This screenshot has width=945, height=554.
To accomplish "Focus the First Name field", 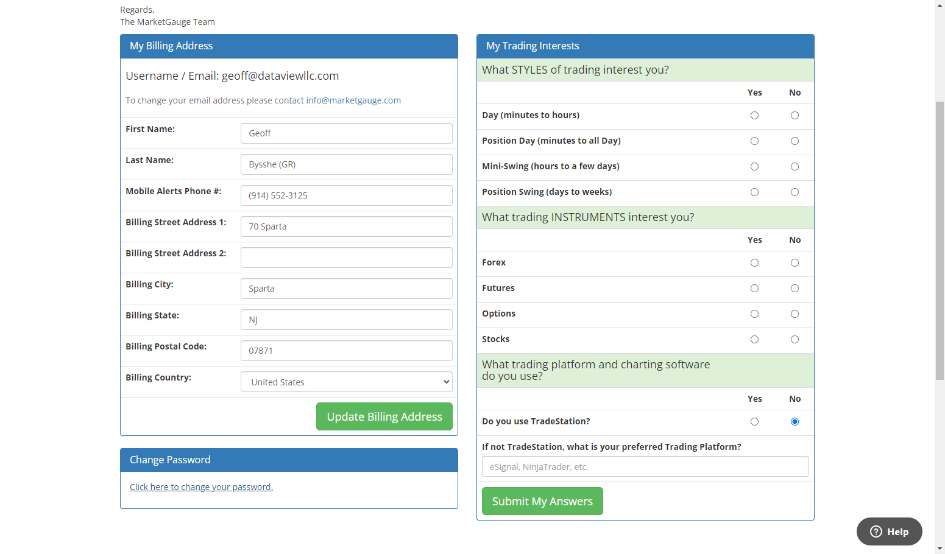I will coord(347,133).
